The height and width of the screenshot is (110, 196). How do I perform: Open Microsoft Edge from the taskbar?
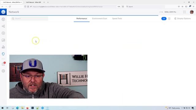click(x=17, y=108)
